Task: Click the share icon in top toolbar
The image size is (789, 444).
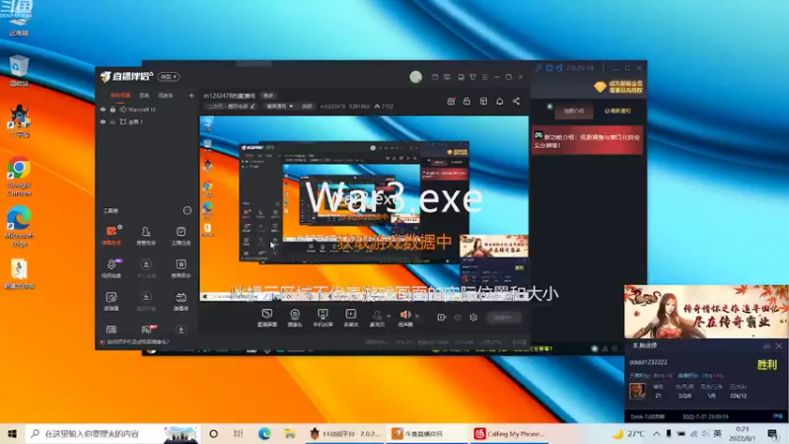Action: 516,102
